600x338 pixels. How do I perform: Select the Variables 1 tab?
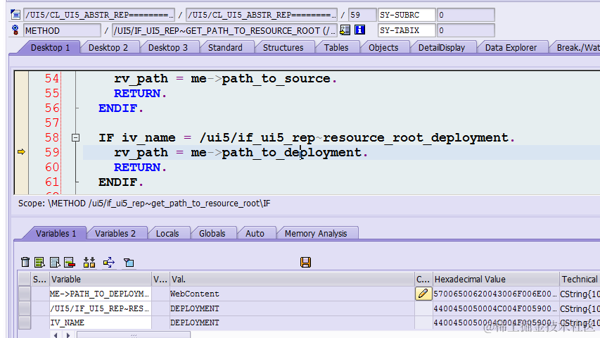(56, 233)
